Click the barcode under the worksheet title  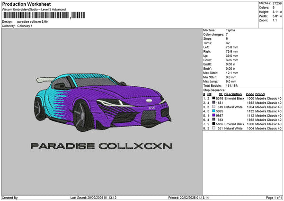pos(44,15)
